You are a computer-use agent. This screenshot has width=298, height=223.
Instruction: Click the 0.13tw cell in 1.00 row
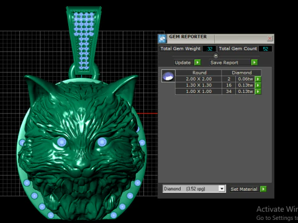pyautogui.click(x=245, y=92)
